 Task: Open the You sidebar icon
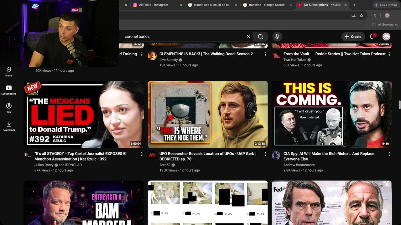9,108
